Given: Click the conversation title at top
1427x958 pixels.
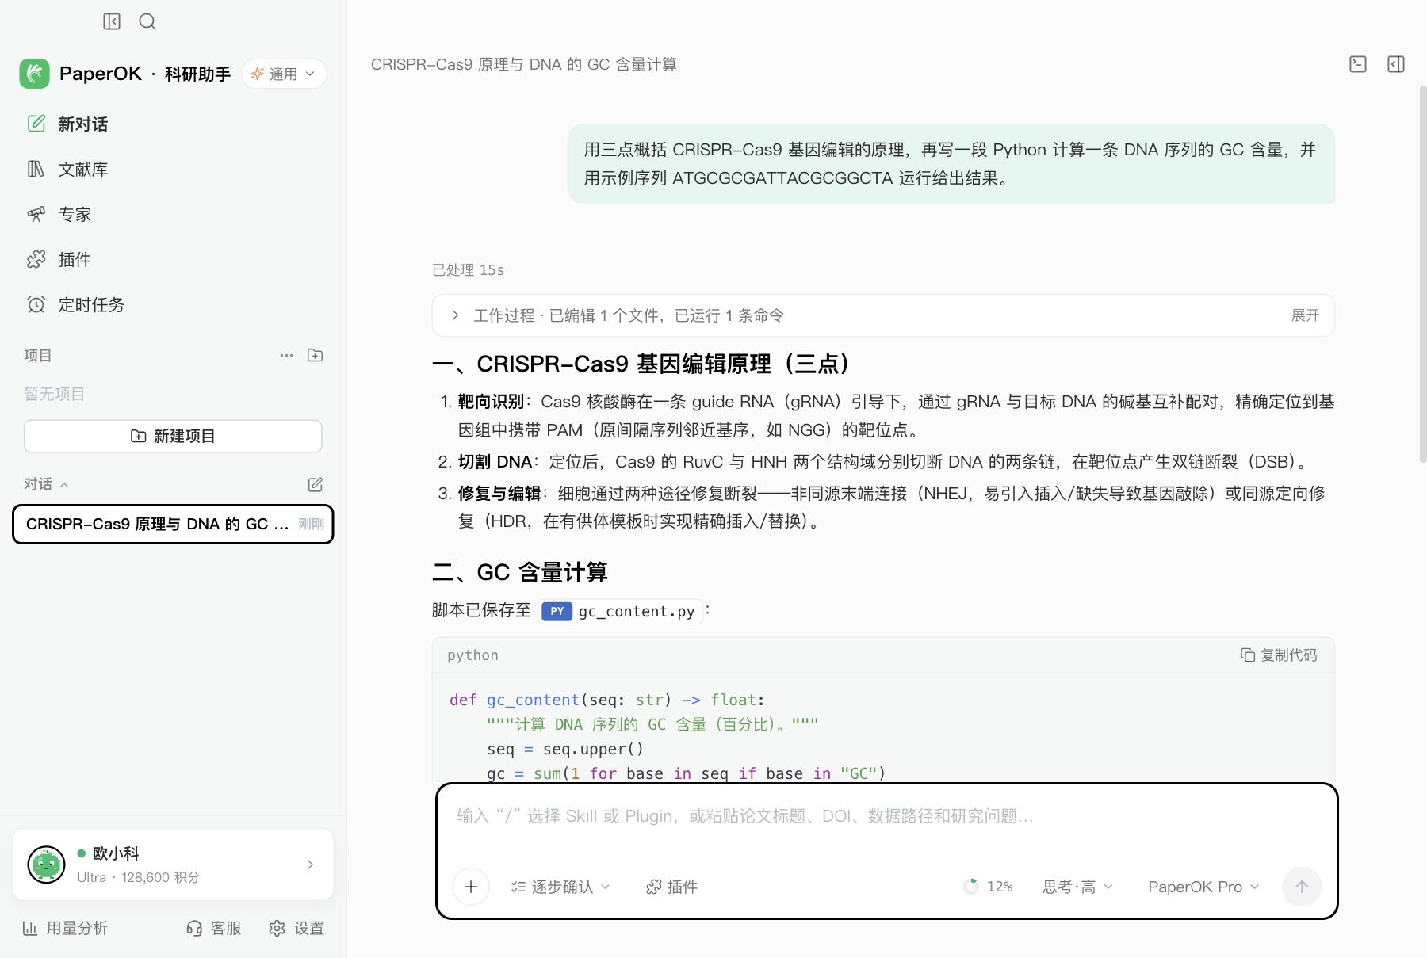Looking at the screenshot, I should point(524,64).
